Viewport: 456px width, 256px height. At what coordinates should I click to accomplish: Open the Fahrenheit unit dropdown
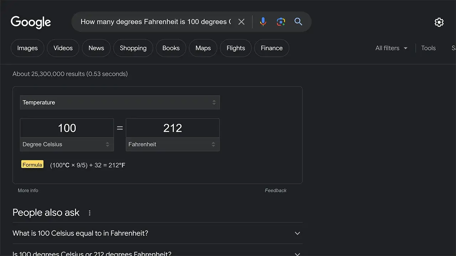coord(173,144)
